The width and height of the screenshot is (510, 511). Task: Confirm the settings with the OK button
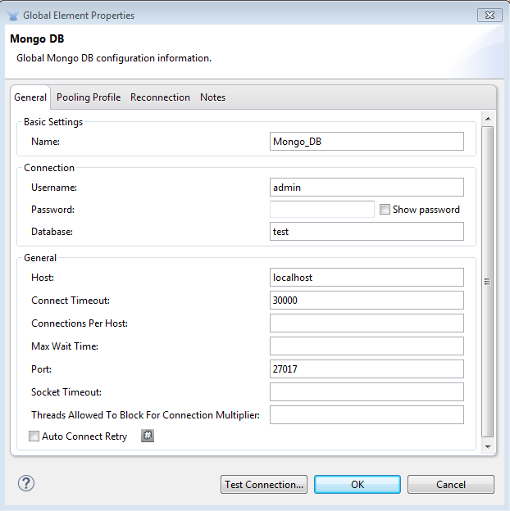(x=357, y=484)
